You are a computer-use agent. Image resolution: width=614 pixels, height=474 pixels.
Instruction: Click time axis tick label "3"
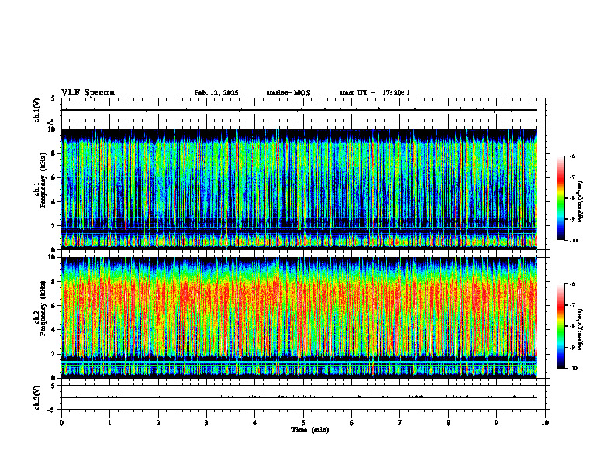pyautogui.click(x=206, y=423)
